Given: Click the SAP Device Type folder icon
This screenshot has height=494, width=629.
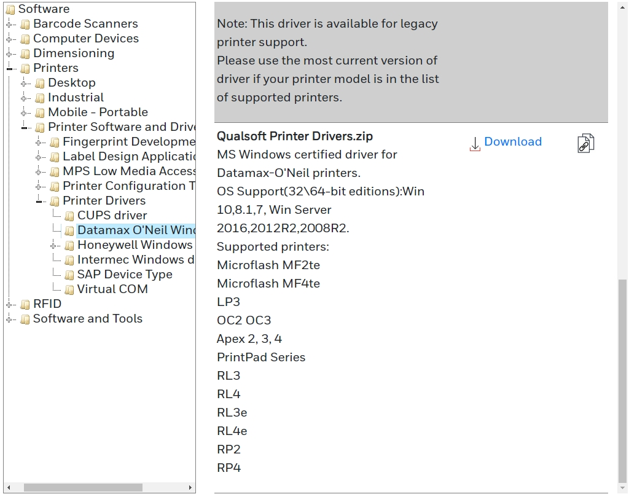Looking at the screenshot, I should [x=70, y=275].
